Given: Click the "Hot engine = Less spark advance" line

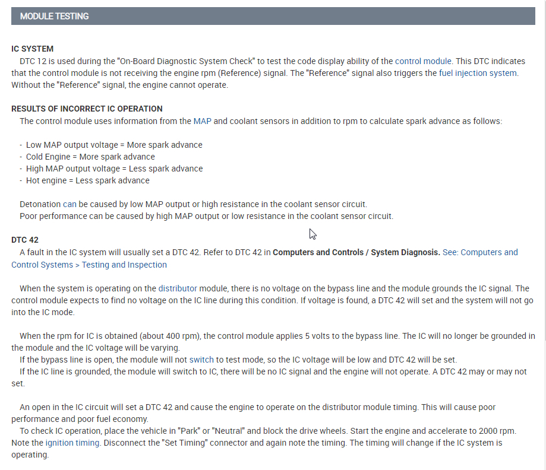Looking at the screenshot, I should (88, 180).
